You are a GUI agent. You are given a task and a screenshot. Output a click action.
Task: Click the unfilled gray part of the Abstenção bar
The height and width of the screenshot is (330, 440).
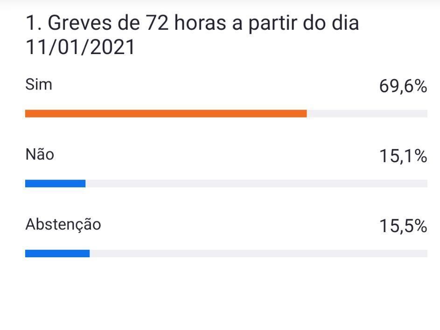tap(258, 254)
